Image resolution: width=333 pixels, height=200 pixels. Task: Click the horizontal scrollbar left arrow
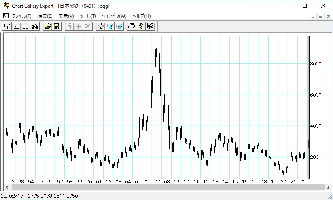point(8,187)
